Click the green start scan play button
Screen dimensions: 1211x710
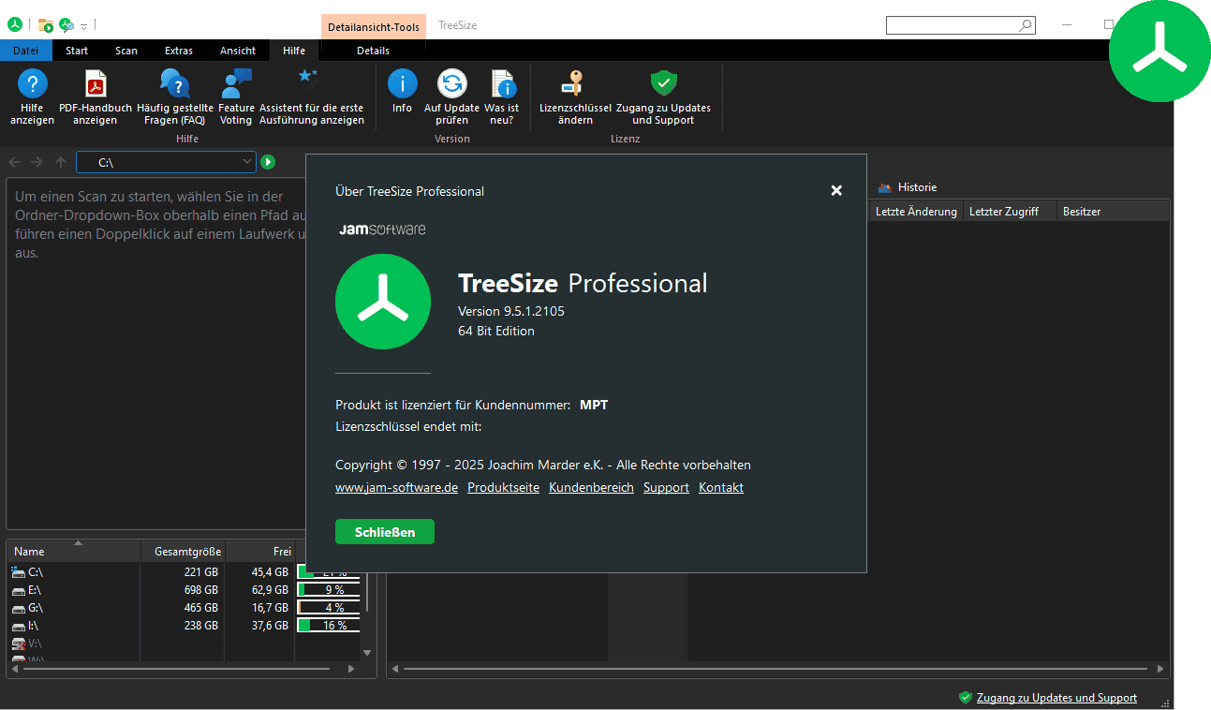click(268, 162)
